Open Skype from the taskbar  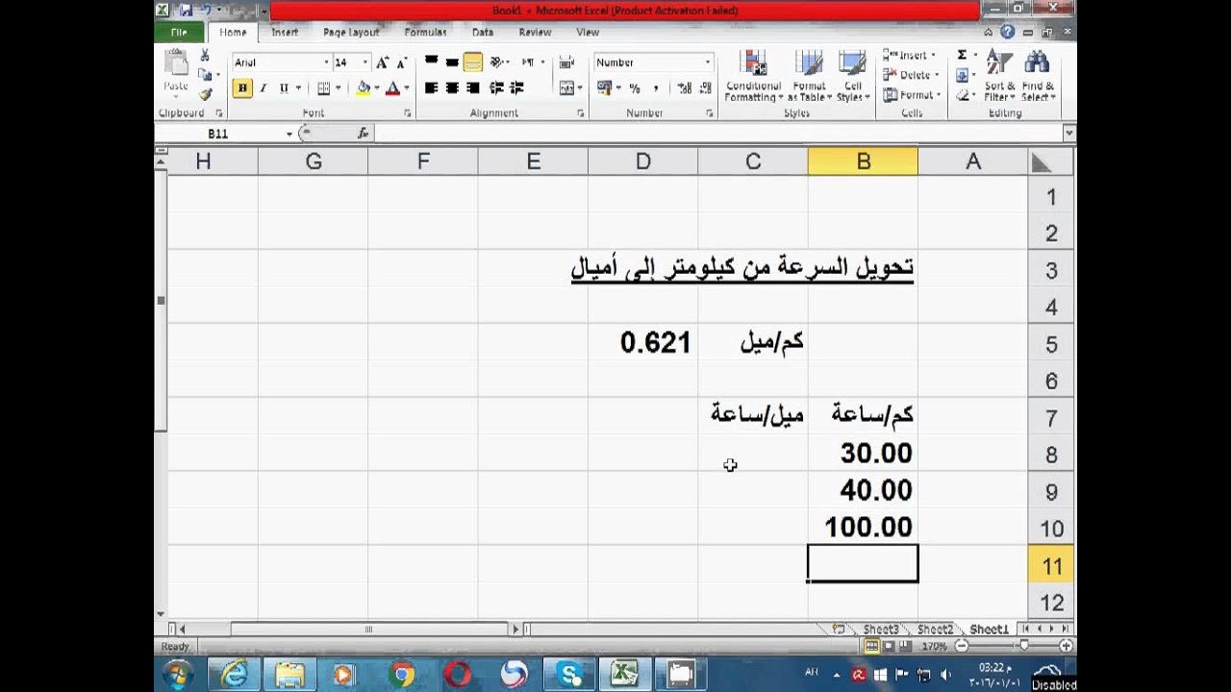point(569,675)
